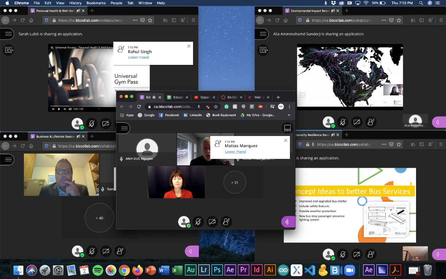446x279 pixels.
Task: Open the LinkedIn bookmark in Chrome
Action: point(193,115)
